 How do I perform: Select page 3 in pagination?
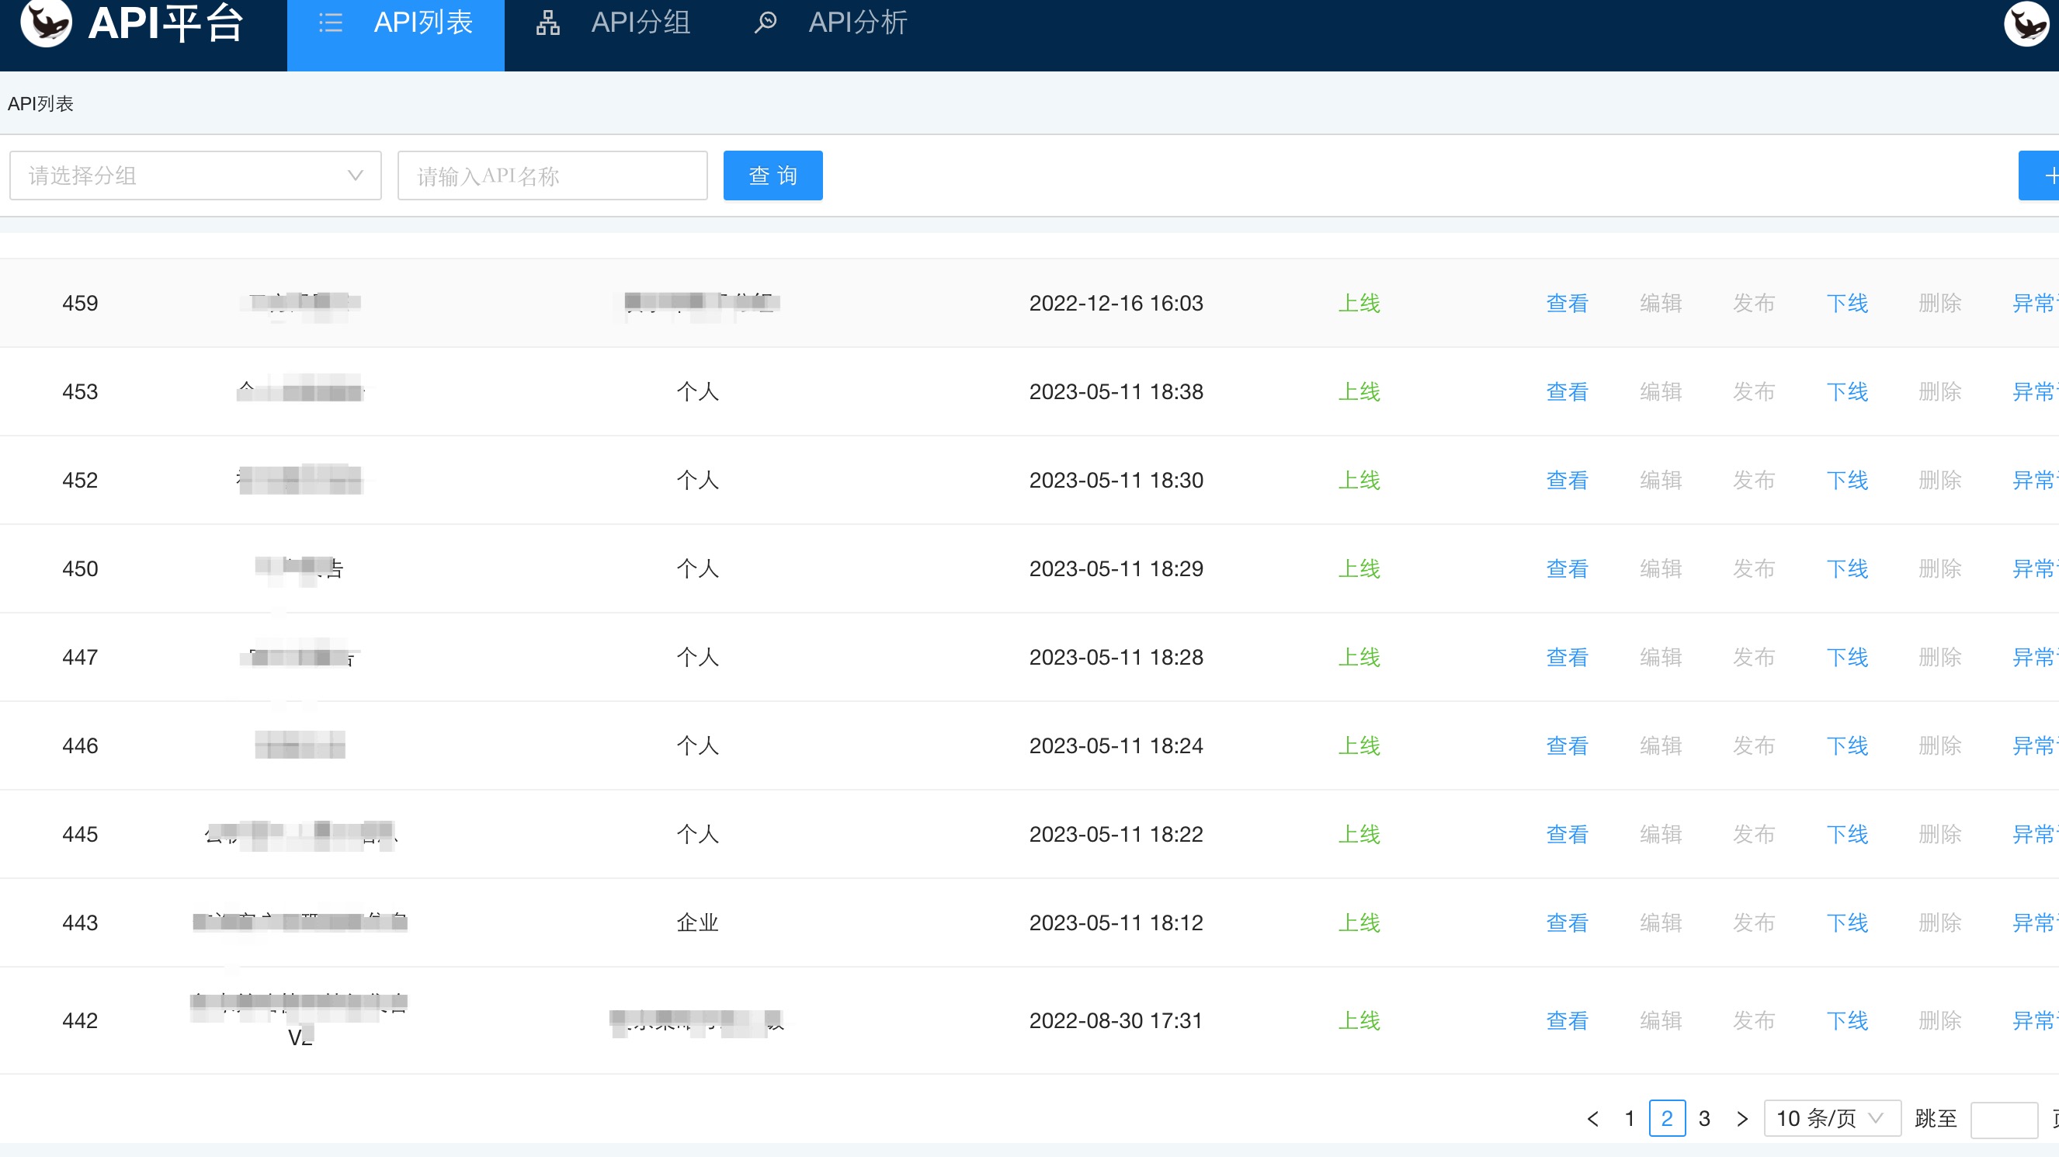(x=1704, y=1118)
